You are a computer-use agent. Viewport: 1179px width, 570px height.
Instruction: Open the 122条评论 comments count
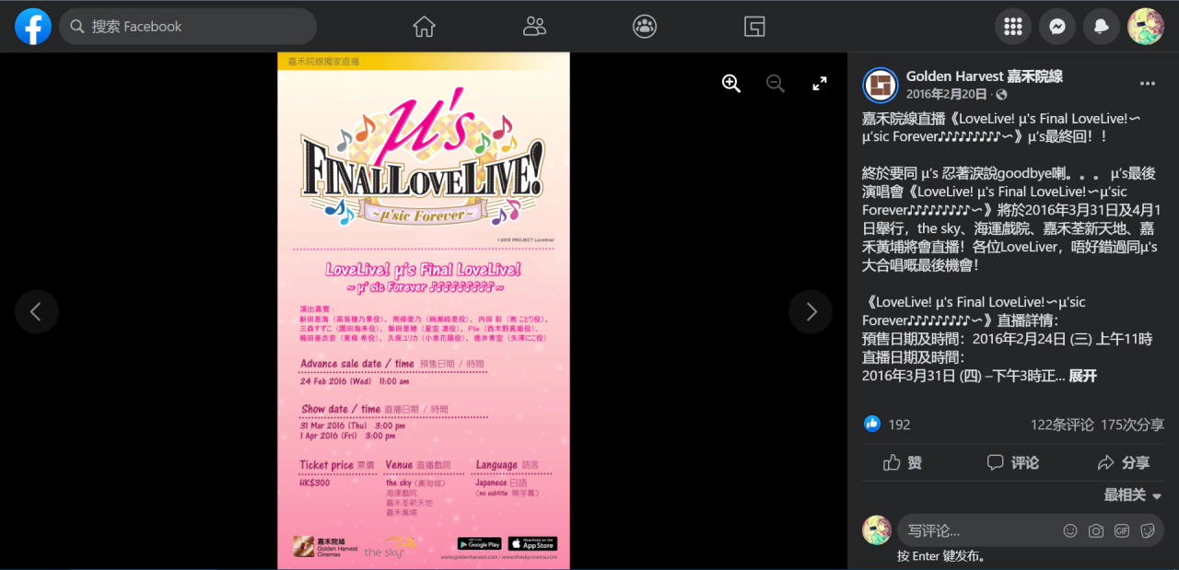[1062, 425]
